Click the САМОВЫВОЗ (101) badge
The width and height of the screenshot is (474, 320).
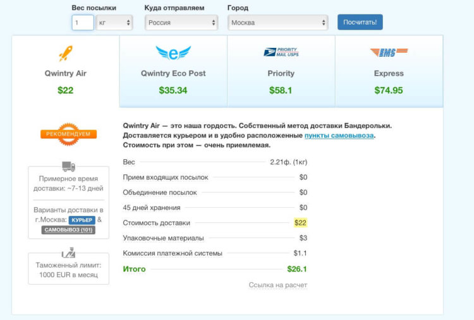(x=69, y=230)
